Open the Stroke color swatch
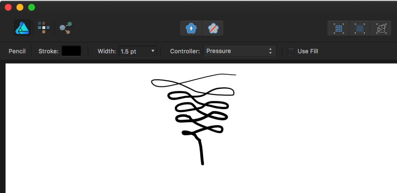 (x=71, y=51)
